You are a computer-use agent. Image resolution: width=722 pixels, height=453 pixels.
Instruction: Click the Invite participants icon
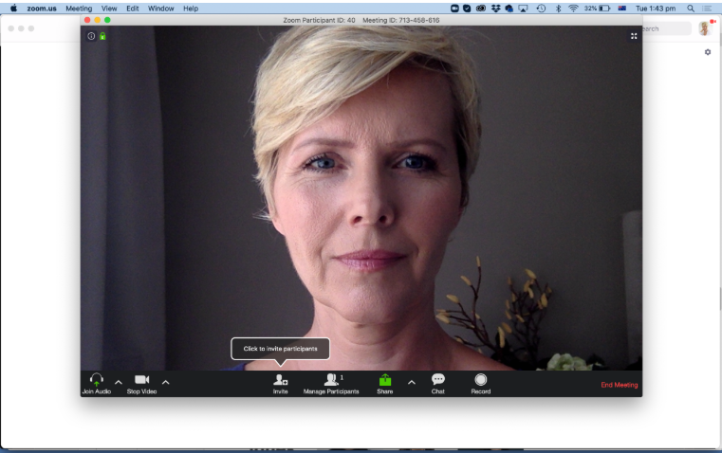pyautogui.click(x=281, y=379)
